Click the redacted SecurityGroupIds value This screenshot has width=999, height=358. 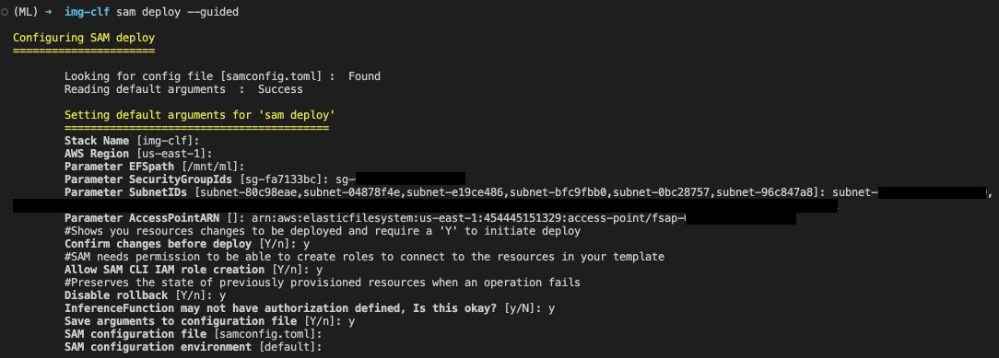[x=409, y=179]
